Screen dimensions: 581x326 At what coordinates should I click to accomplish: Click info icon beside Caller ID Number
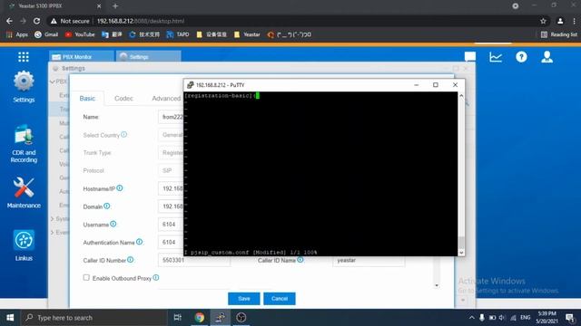point(131,260)
